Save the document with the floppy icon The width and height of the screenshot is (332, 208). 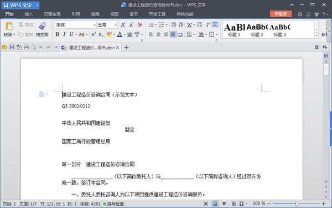[x=12, y=47]
